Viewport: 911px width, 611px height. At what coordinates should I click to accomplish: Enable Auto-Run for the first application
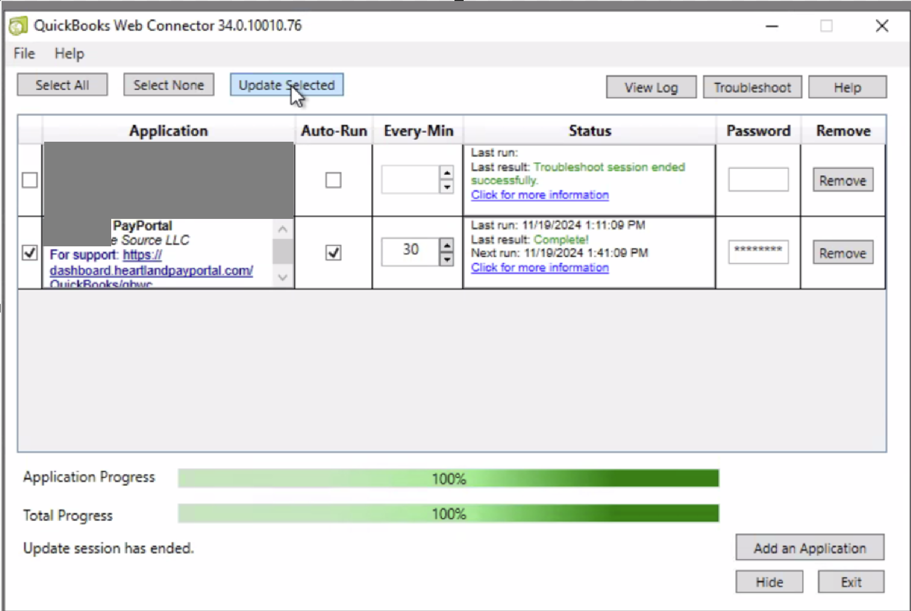click(x=333, y=180)
